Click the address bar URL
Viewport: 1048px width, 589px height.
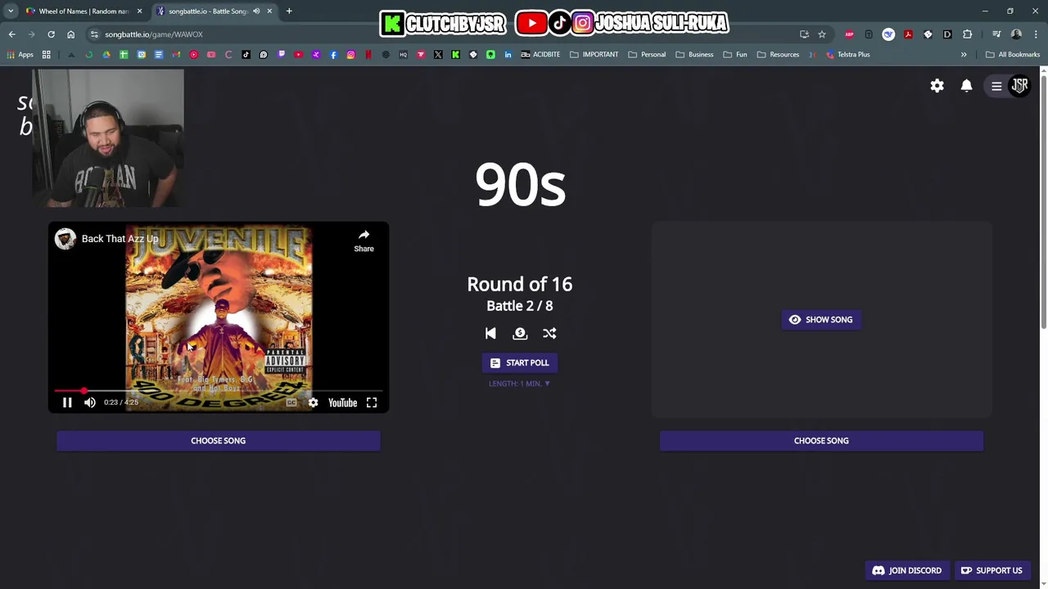(153, 34)
